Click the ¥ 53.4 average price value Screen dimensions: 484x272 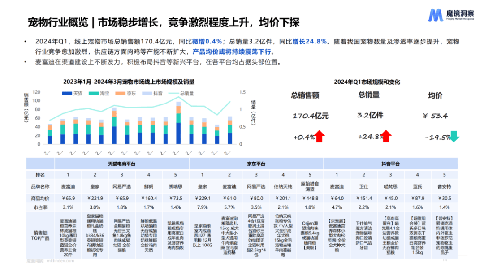pyautogui.click(x=435, y=116)
